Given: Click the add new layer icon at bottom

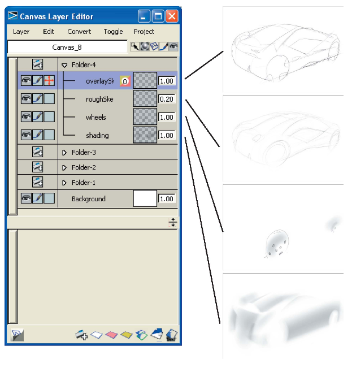Looking at the screenshot, I should click(x=81, y=335).
